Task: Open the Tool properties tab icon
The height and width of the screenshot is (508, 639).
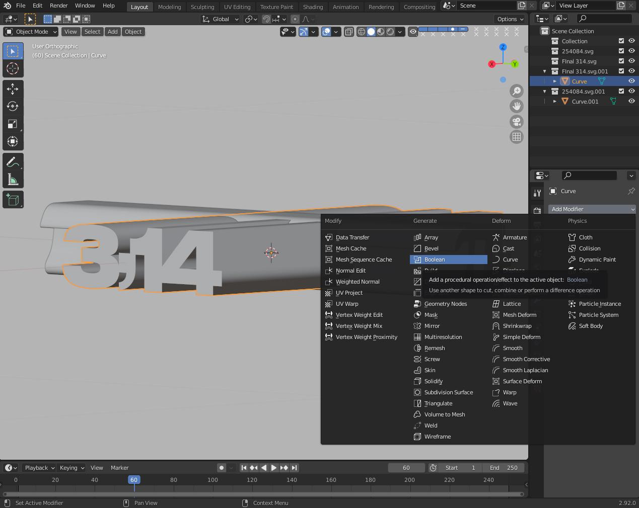Action: coord(537,193)
